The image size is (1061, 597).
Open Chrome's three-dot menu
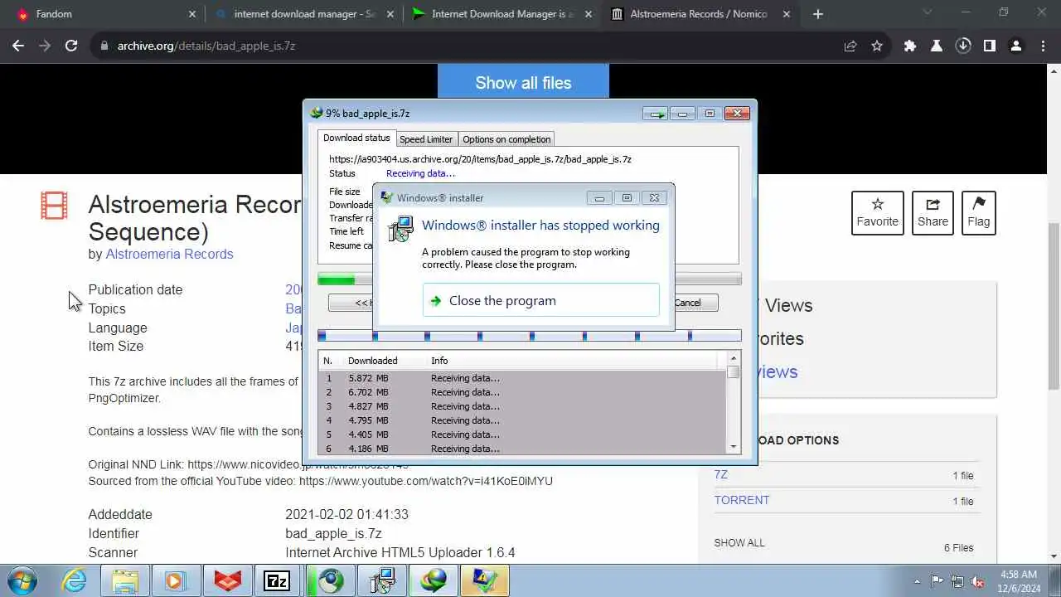coord(1042,46)
